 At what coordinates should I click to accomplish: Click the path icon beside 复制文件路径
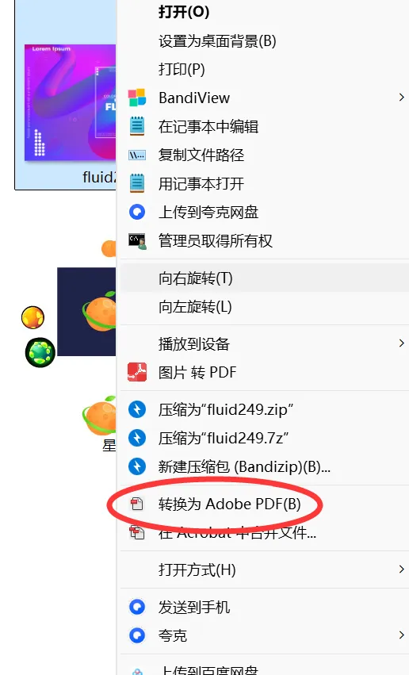(137, 155)
